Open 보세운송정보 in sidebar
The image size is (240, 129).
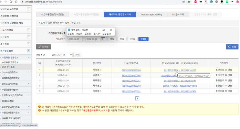click(8, 101)
